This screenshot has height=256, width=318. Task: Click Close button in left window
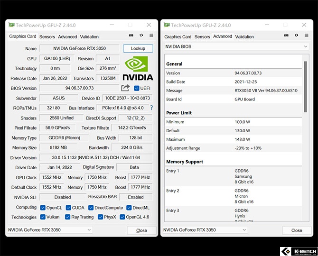tap(141, 230)
